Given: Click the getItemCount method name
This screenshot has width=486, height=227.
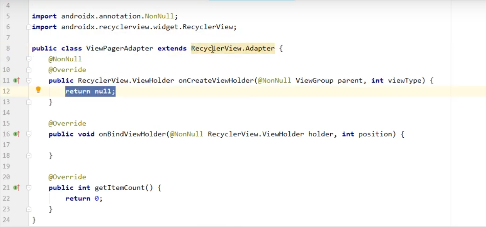Looking at the screenshot, I should [119, 188].
